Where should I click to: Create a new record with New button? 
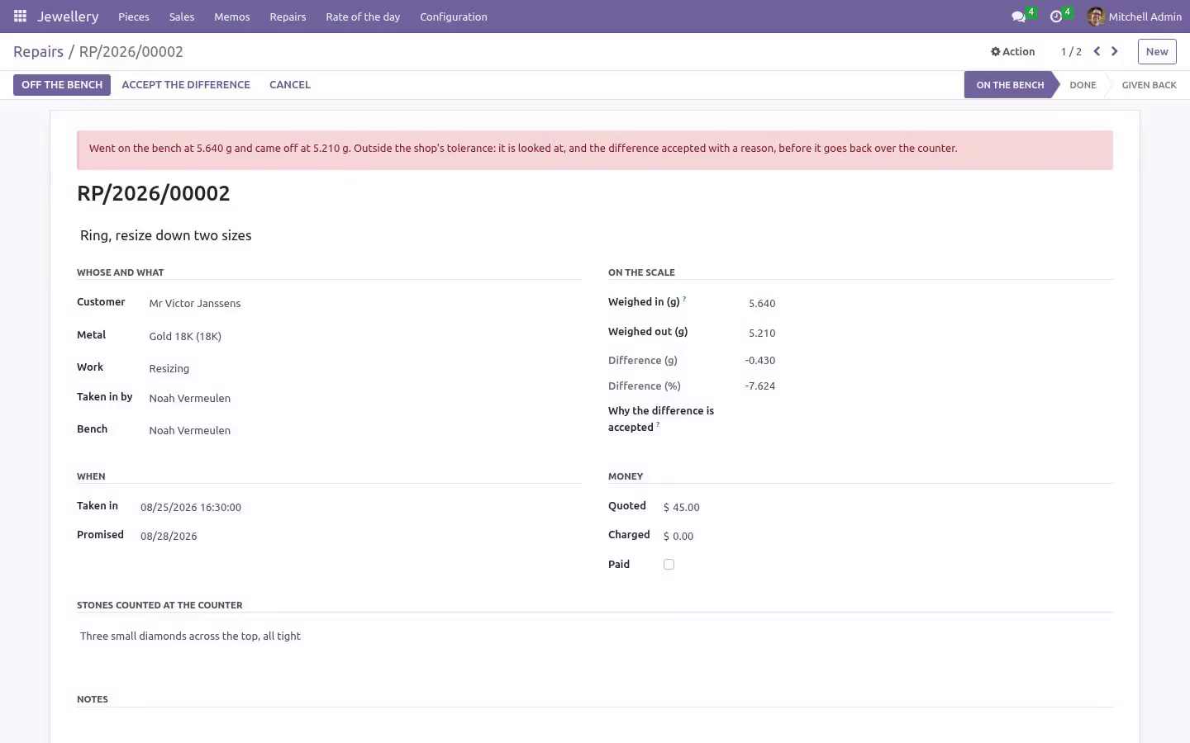1157,51
